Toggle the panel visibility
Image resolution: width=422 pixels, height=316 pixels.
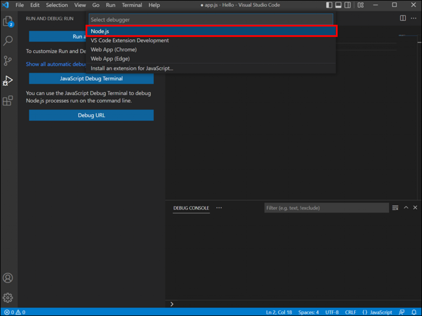tap(338, 5)
